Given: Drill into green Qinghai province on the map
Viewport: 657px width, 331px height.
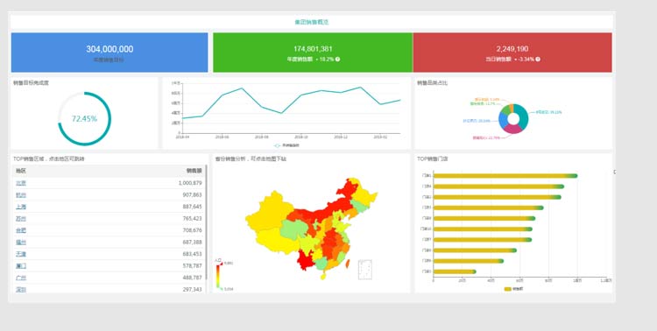Looking at the screenshot, I should (293, 229).
